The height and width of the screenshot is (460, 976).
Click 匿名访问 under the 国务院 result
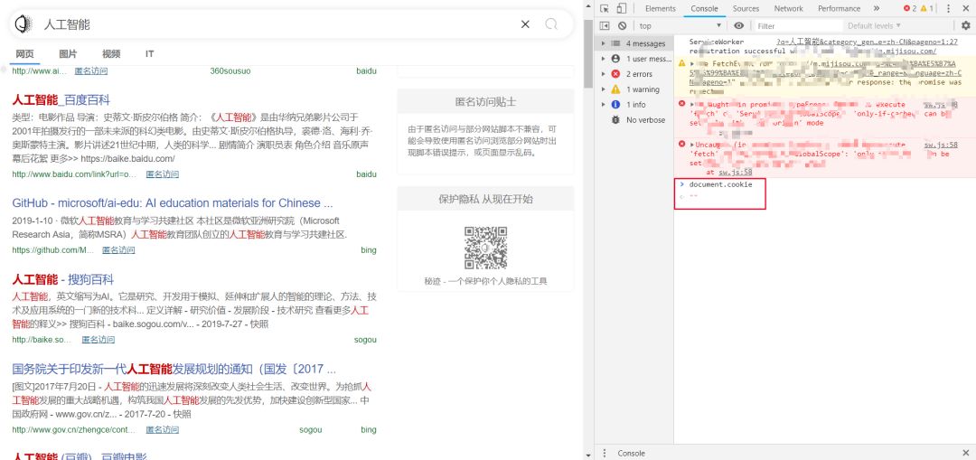pos(163,429)
